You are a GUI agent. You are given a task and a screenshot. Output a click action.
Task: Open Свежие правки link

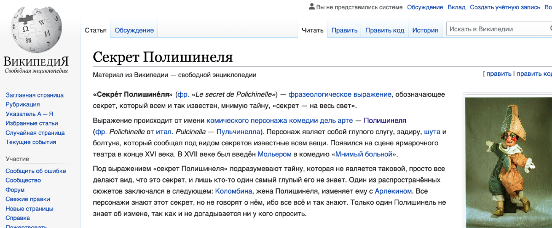click(27, 199)
